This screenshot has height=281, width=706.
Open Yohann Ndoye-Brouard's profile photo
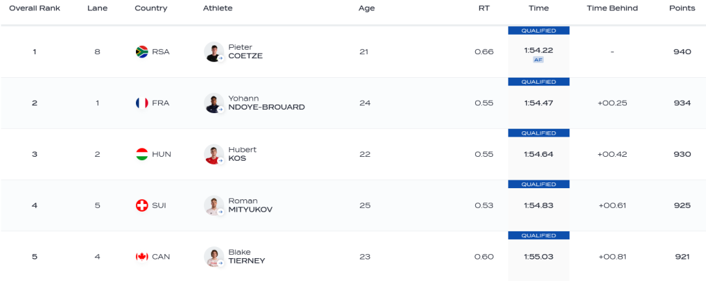coord(214,103)
